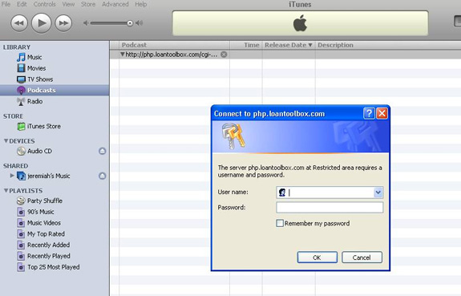This screenshot has width=461, height=296.
Task: Enable the Remember my password checkbox
Action: pyautogui.click(x=280, y=223)
